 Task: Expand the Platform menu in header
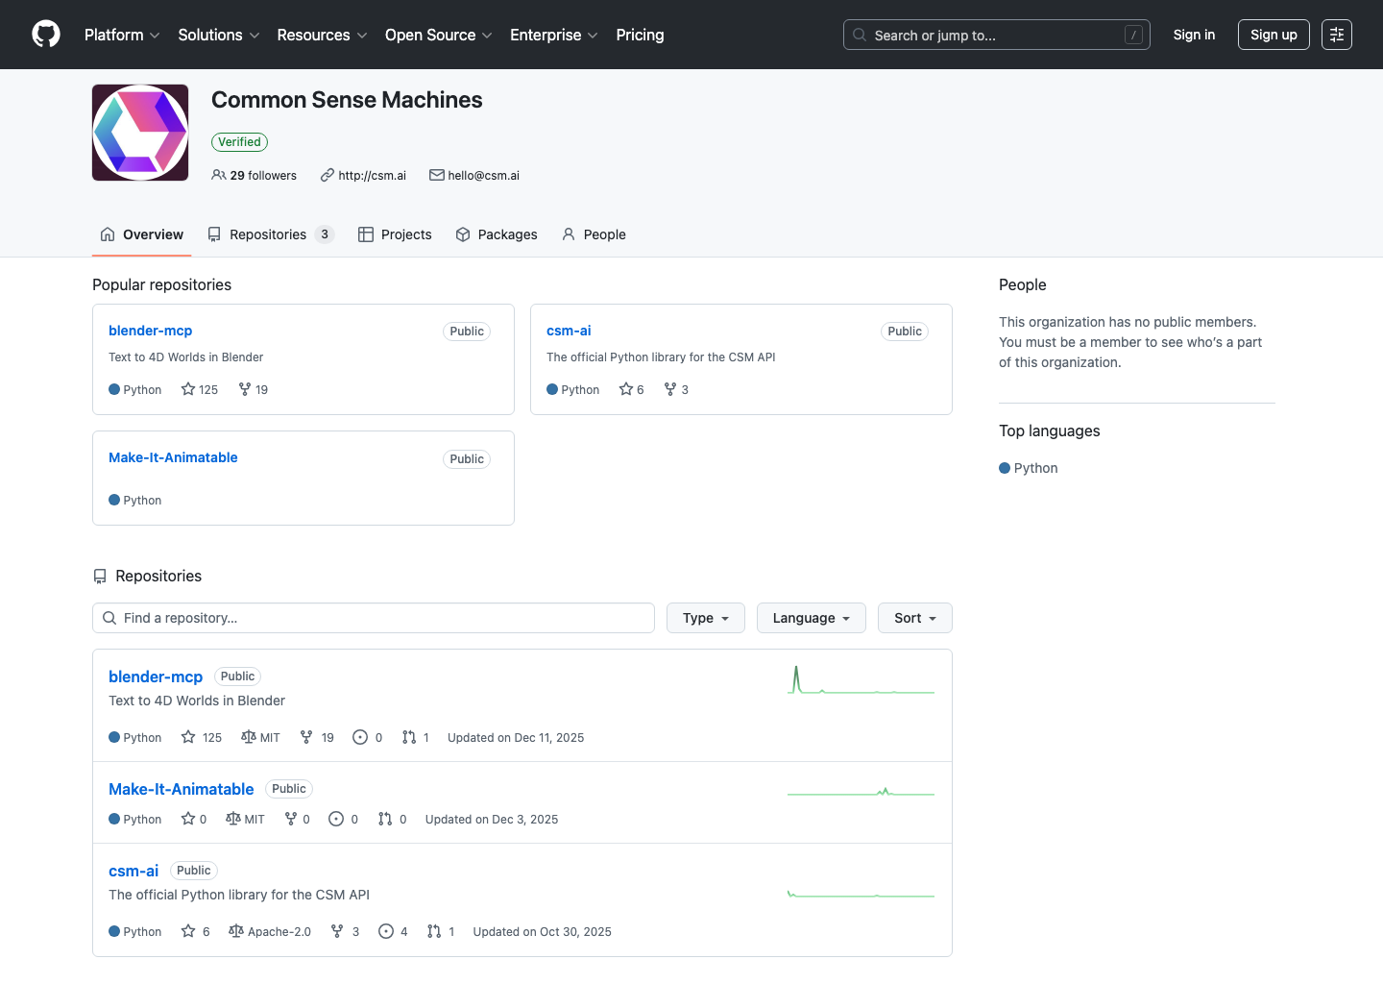tap(122, 35)
